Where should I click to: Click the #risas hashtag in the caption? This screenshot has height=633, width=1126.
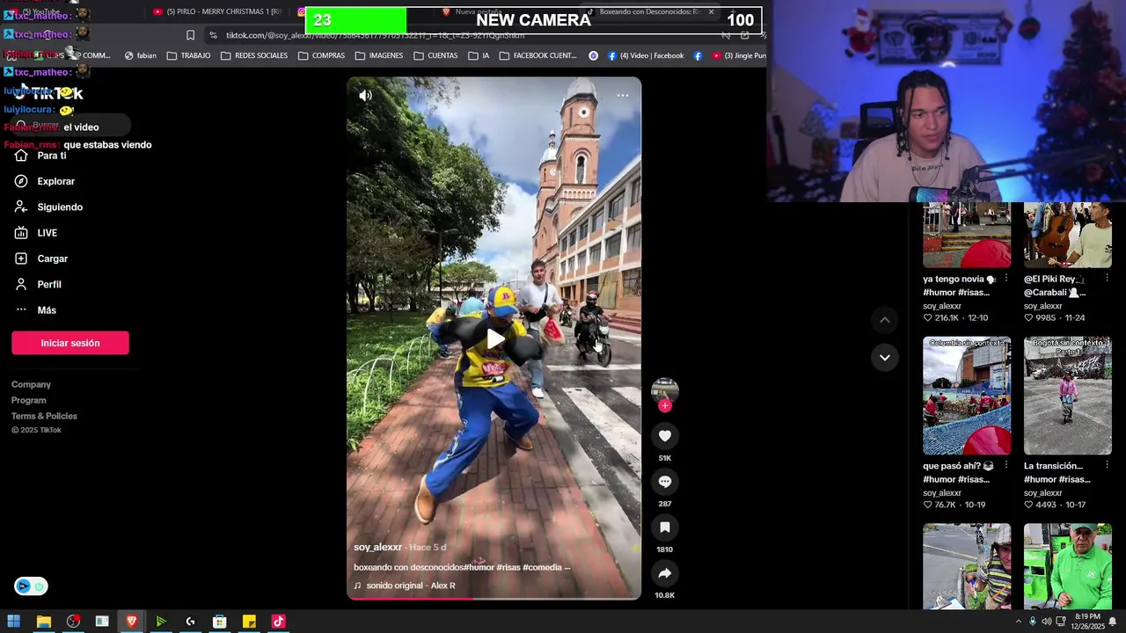click(x=508, y=567)
